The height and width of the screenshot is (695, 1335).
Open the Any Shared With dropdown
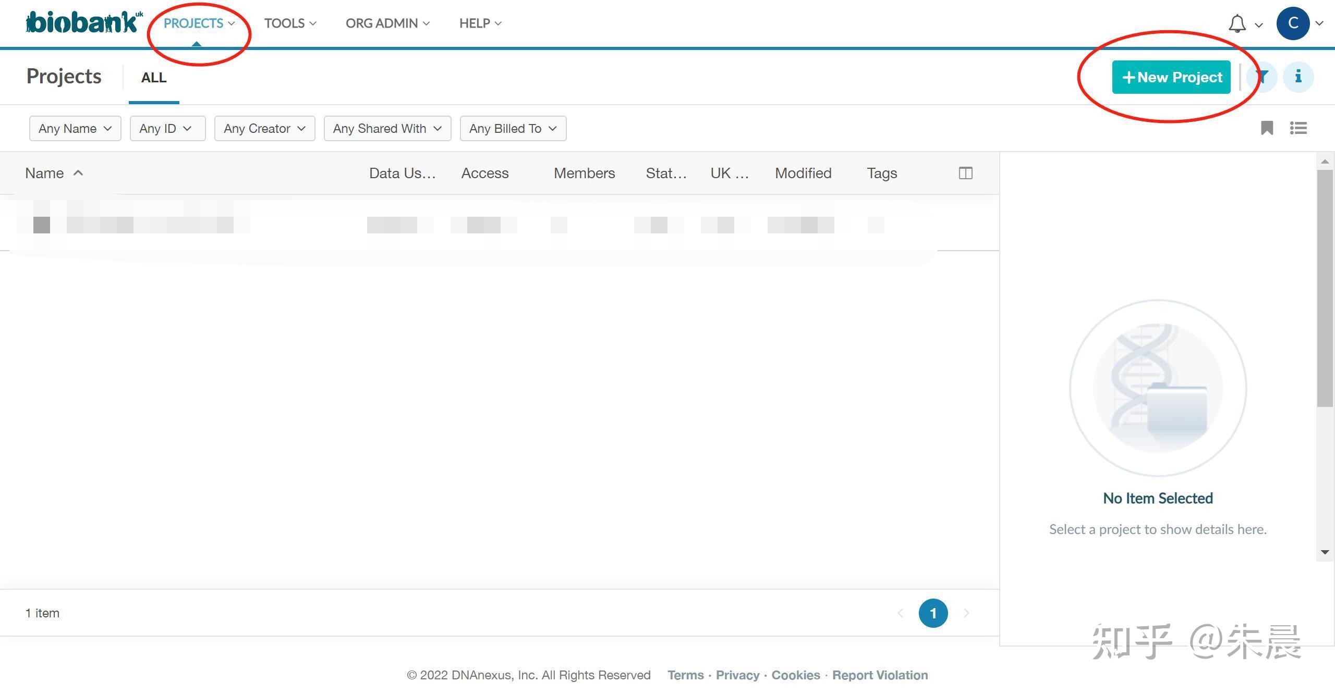point(387,129)
